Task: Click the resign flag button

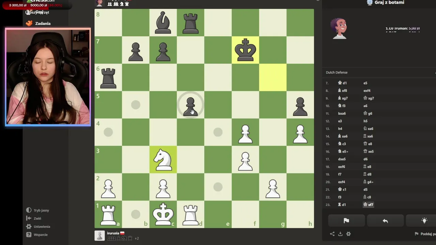Action: click(346, 221)
